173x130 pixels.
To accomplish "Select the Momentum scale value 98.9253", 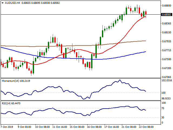I will (x=166, y=98).
